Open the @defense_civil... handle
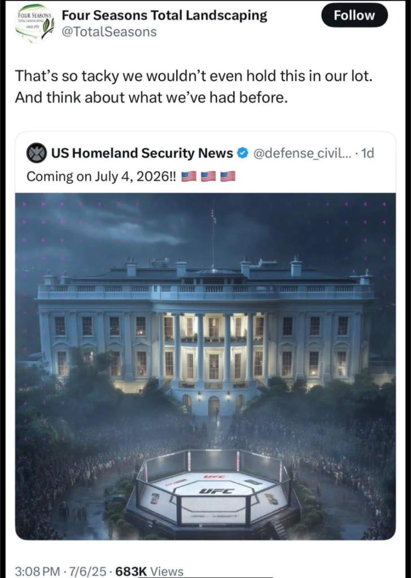411x578 pixels. (302, 153)
